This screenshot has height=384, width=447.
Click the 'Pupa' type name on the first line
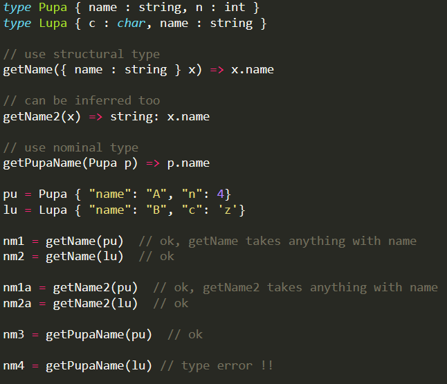coord(53,8)
